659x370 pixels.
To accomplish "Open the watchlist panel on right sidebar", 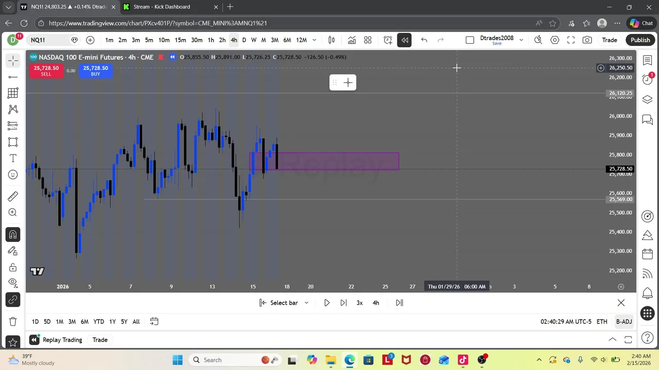I will tap(648, 61).
